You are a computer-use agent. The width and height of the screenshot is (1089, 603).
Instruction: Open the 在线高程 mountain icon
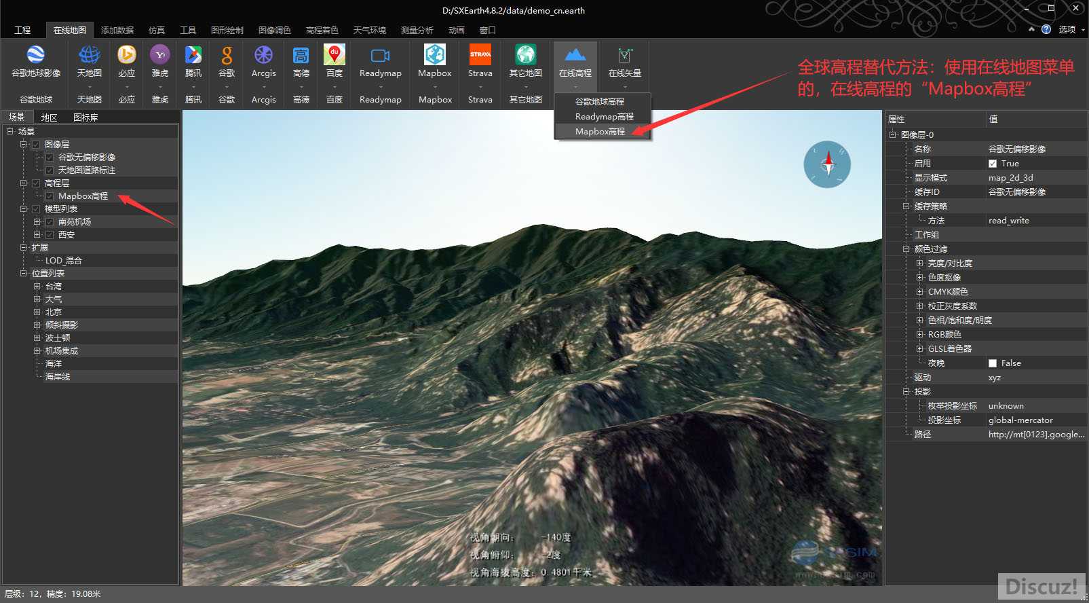click(x=575, y=54)
